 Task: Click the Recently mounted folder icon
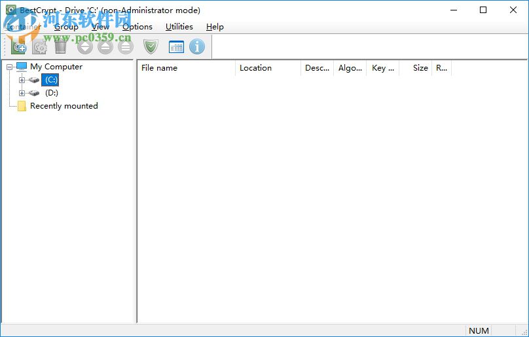tap(22, 106)
